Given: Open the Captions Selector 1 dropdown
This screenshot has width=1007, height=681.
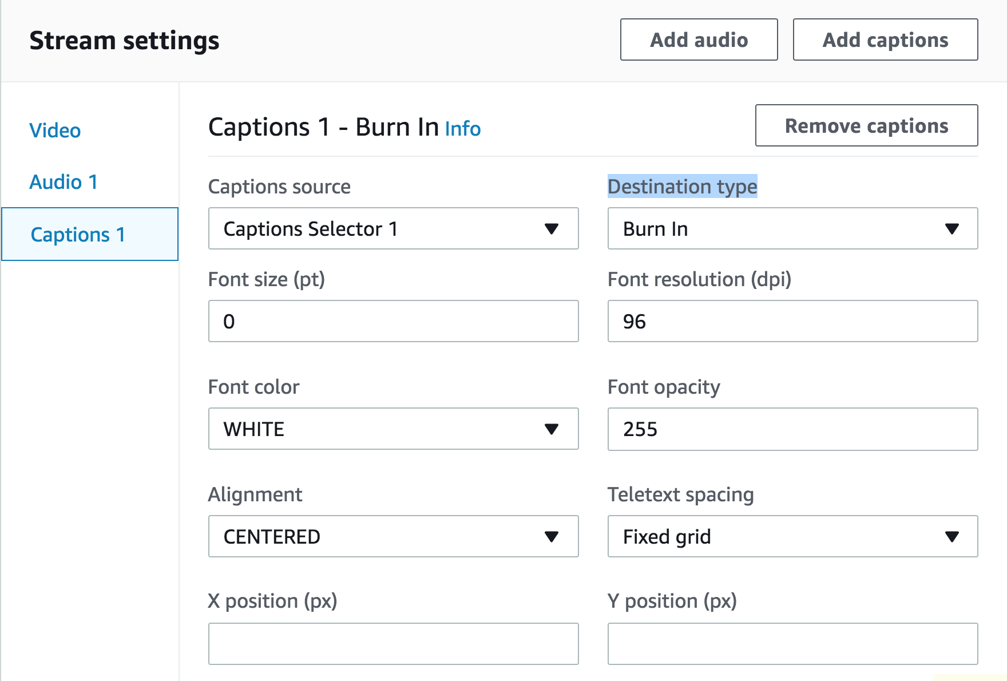Looking at the screenshot, I should pyautogui.click(x=393, y=228).
